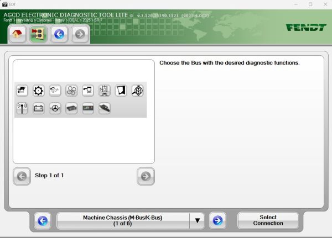Click the Combines - Rotary breadcrumb entry
The width and height of the screenshot is (332, 238).
click(50, 20)
